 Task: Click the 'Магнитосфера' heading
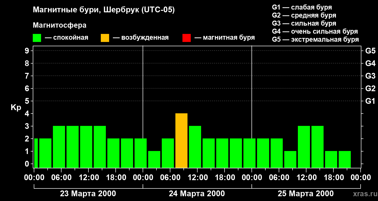60,25
